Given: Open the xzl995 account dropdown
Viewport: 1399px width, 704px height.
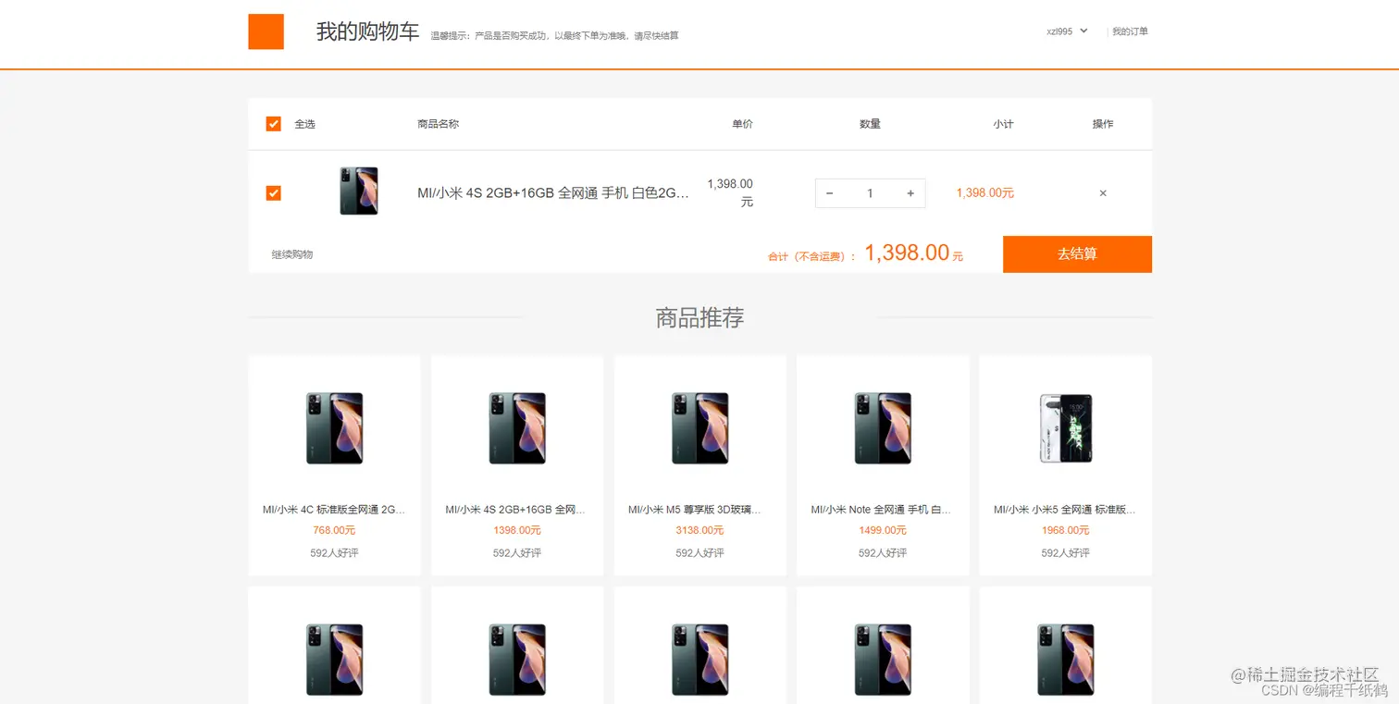Looking at the screenshot, I should coord(1067,31).
